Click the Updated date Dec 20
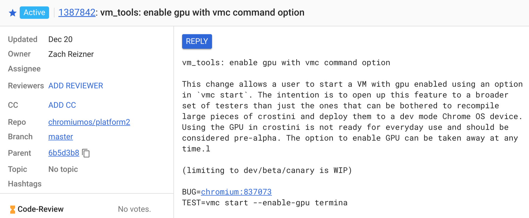 tap(60, 39)
